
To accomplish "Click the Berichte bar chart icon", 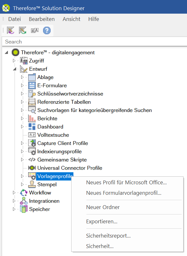I will (32, 118).
